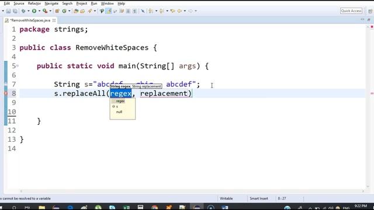Open the Next Annotation dropdown arrow
The image size is (374, 210).
pyautogui.click(x=156, y=11)
